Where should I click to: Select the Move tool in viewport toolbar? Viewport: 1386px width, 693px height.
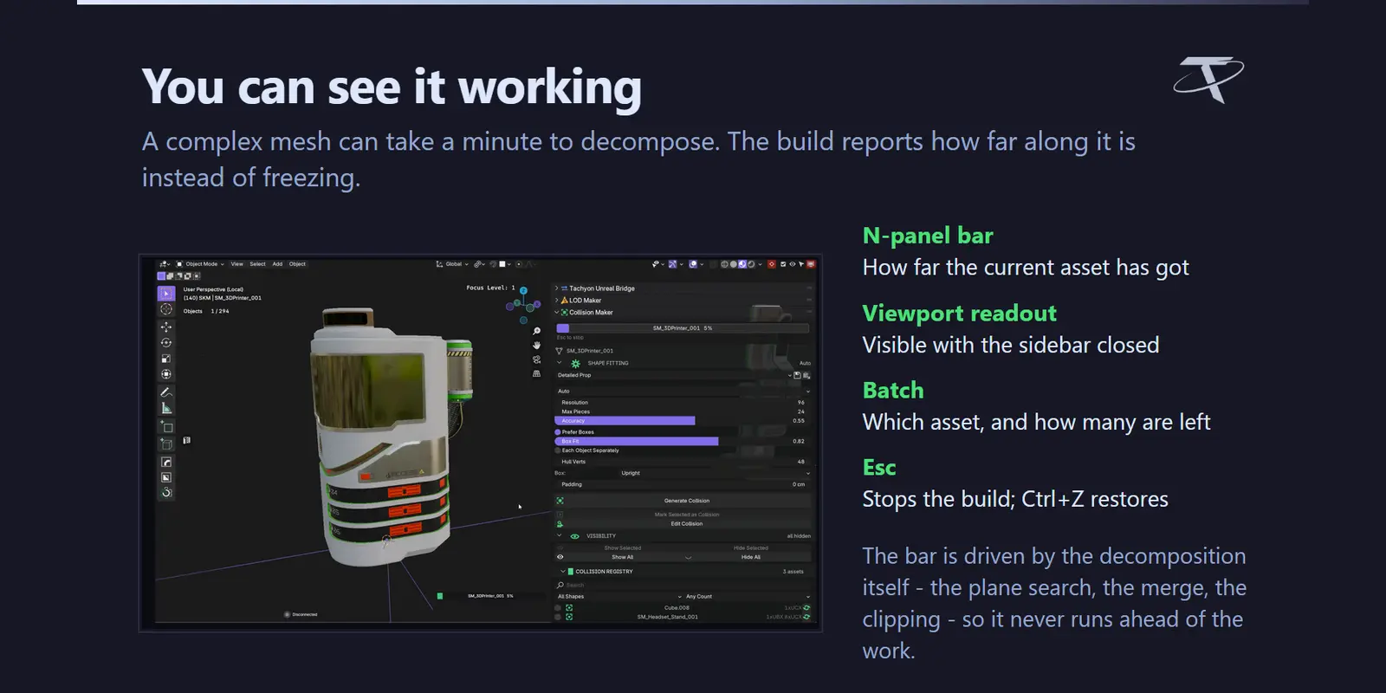tap(166, 327)
